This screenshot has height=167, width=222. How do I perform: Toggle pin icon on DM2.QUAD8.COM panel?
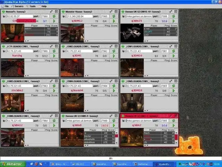(111, 46)
